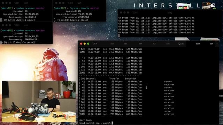Click the [SUM] 9.00-10.00 582 Mbits/sec row
This screenshot has height=125, width=223.
point(110,73)
